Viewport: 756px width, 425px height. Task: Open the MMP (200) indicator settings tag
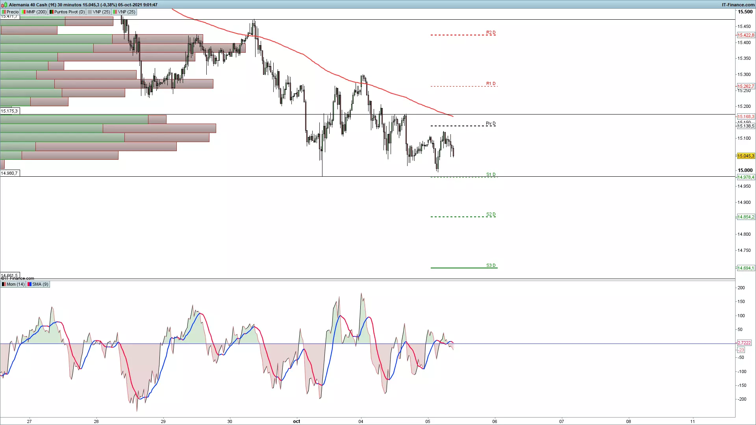coord(34,12)
